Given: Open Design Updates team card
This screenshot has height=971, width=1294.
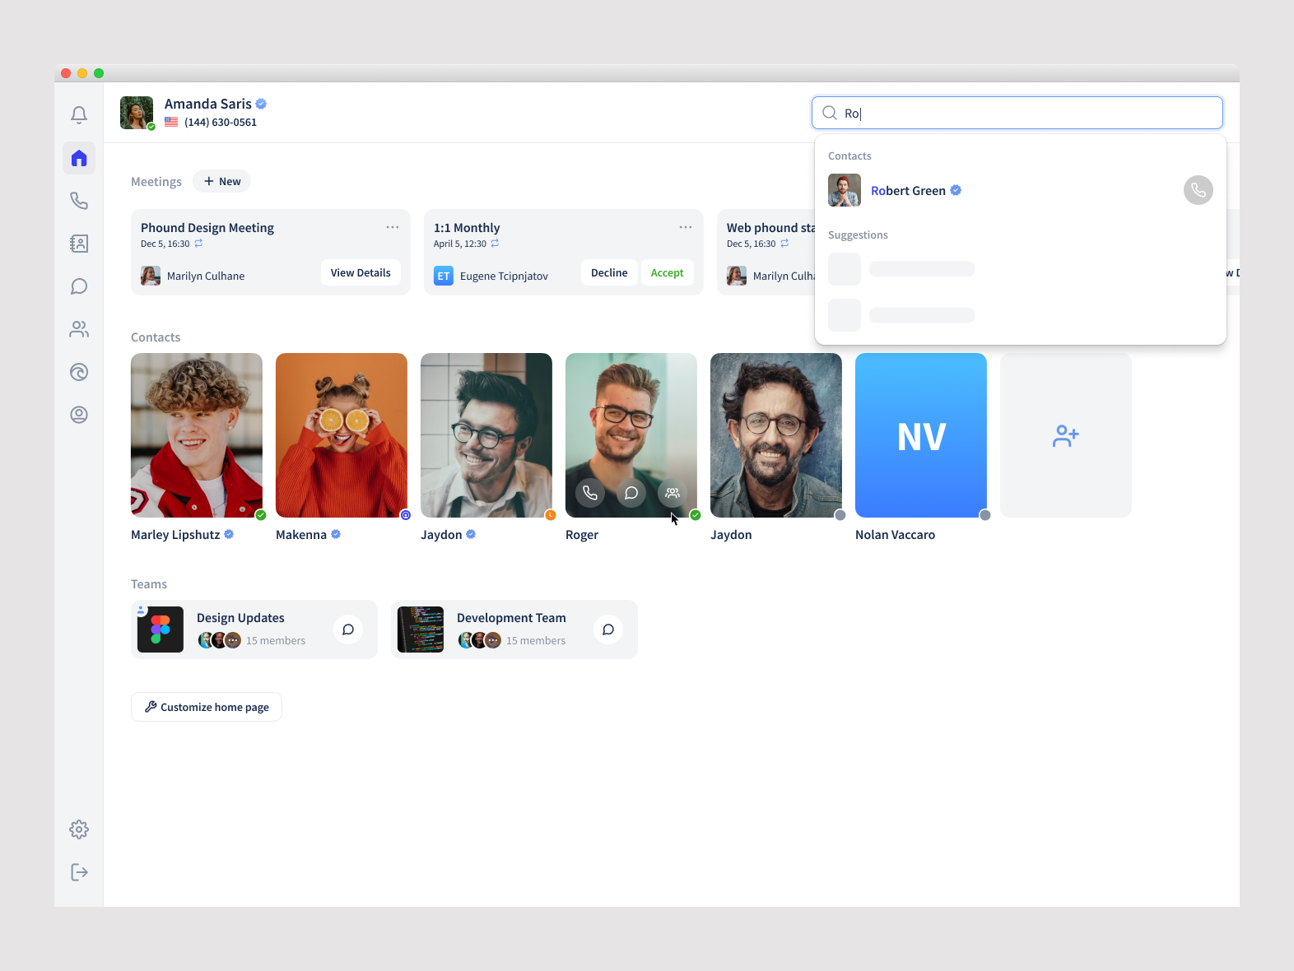Looking at the screenshot, I should click(x=254, y=630).
